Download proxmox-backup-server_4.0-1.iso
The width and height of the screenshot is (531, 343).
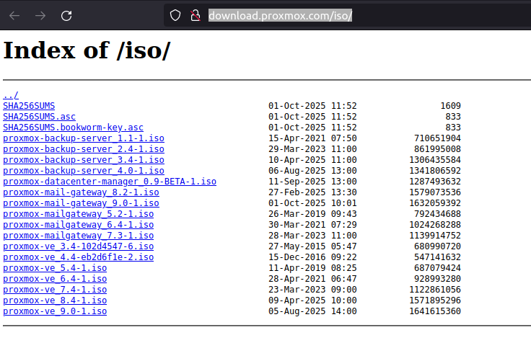coord(83,171)
